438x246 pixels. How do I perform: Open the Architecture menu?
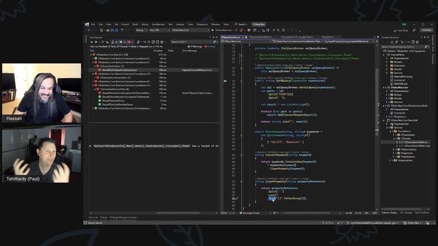pyautogui.click(x=158, y=25)
